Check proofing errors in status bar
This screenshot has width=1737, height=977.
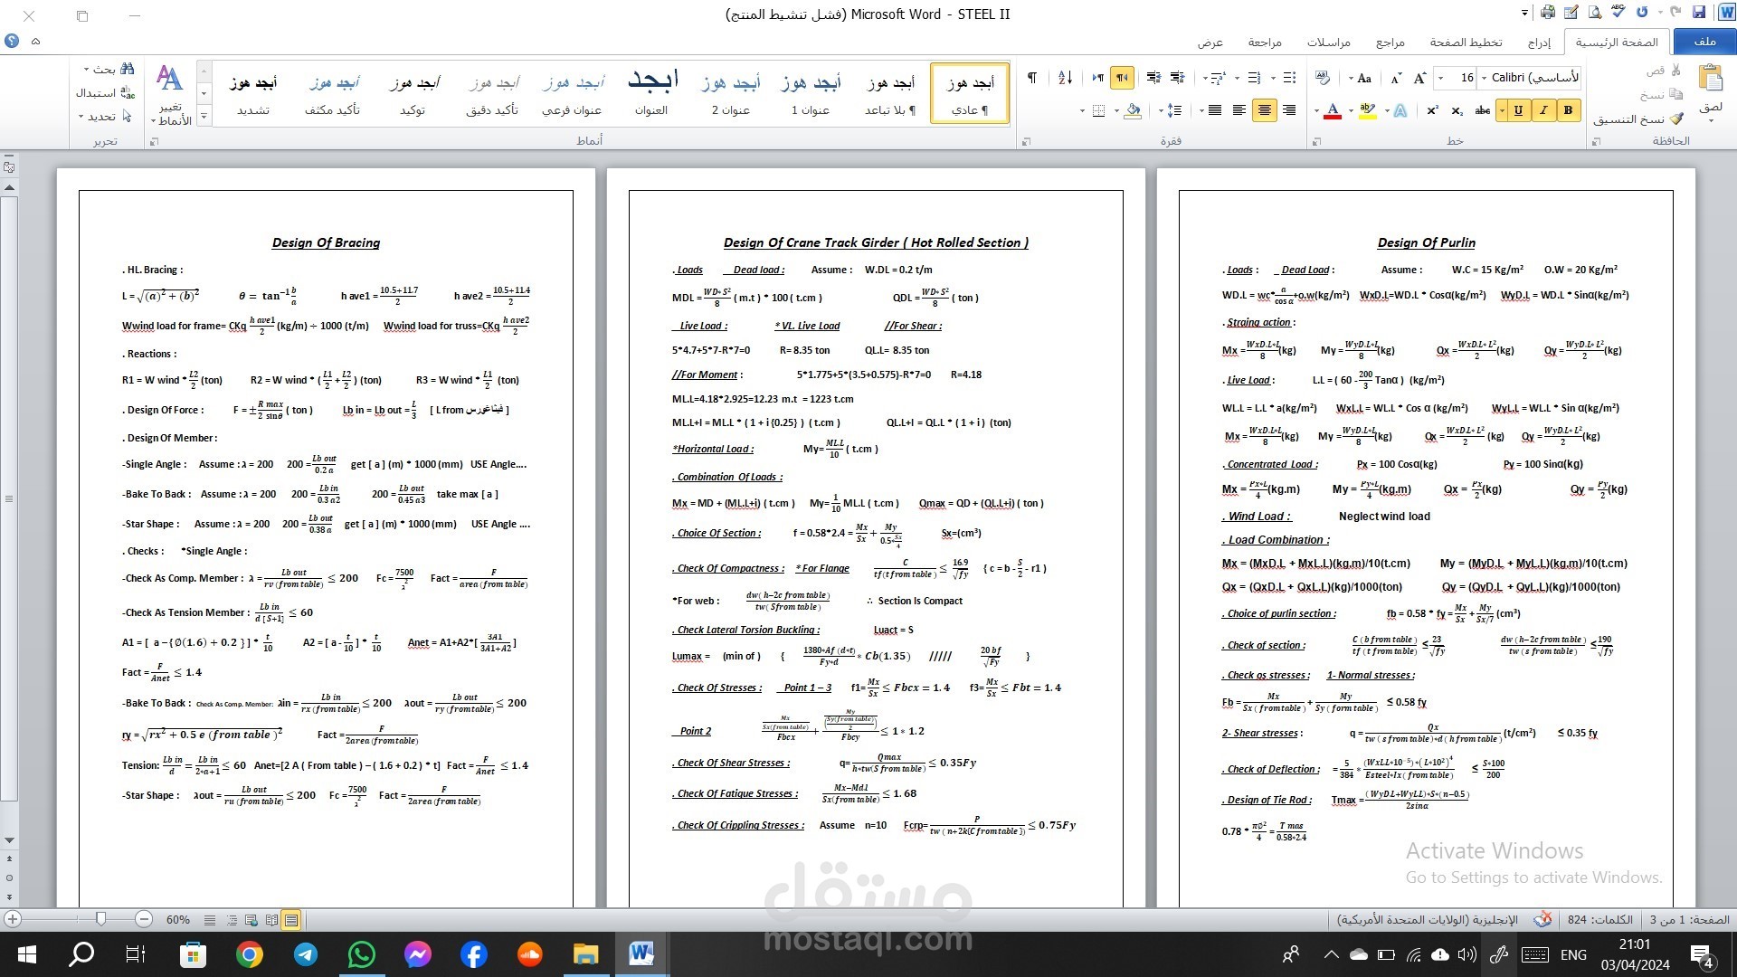(1543, 919)
